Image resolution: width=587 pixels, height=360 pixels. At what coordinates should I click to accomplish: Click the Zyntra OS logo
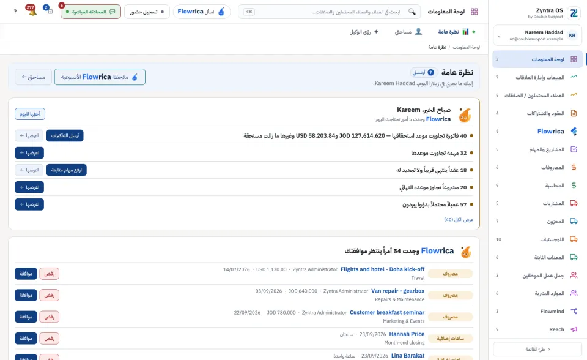(x=574, y=13)
